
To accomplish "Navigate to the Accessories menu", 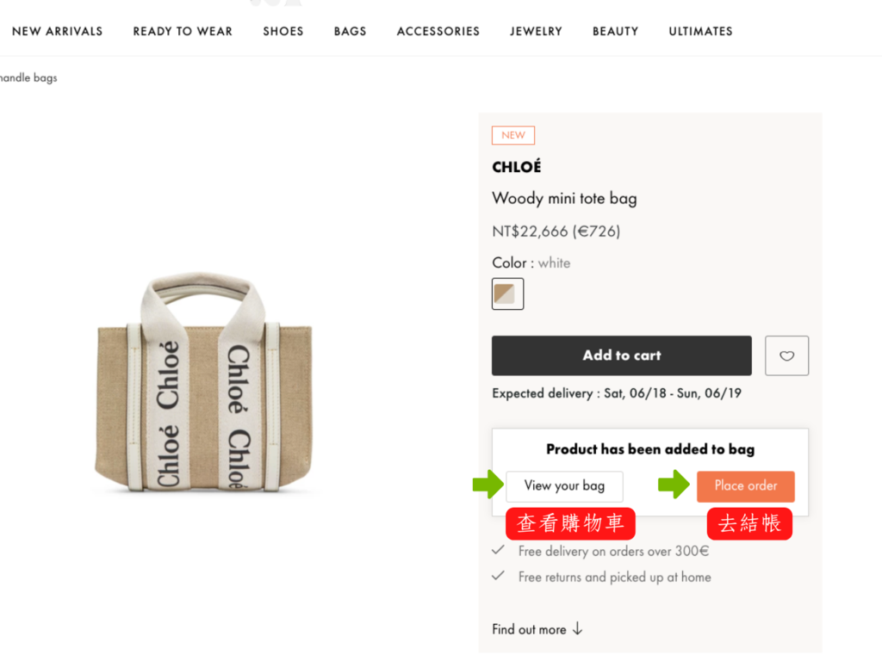I will (x=438, y=31).
